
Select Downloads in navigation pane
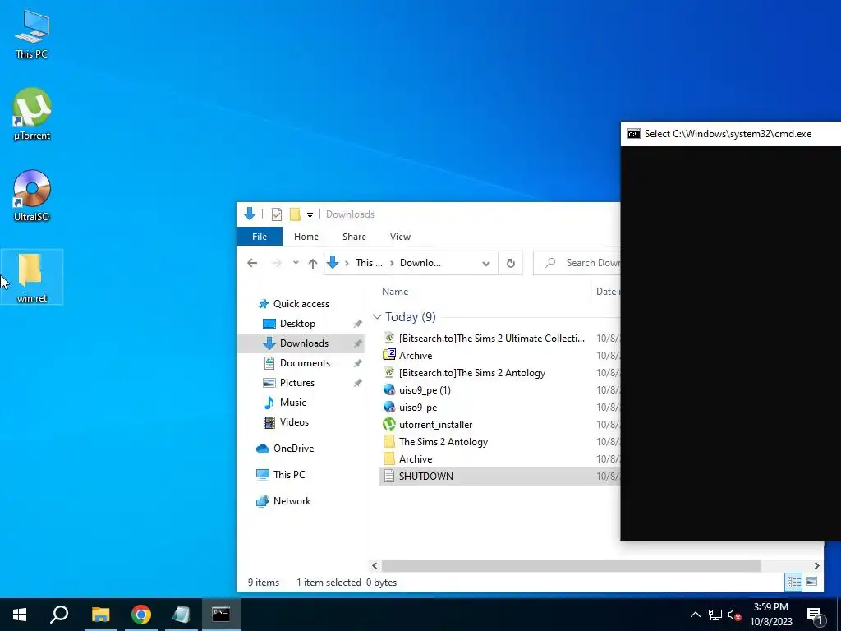click(x=301, y=343)
